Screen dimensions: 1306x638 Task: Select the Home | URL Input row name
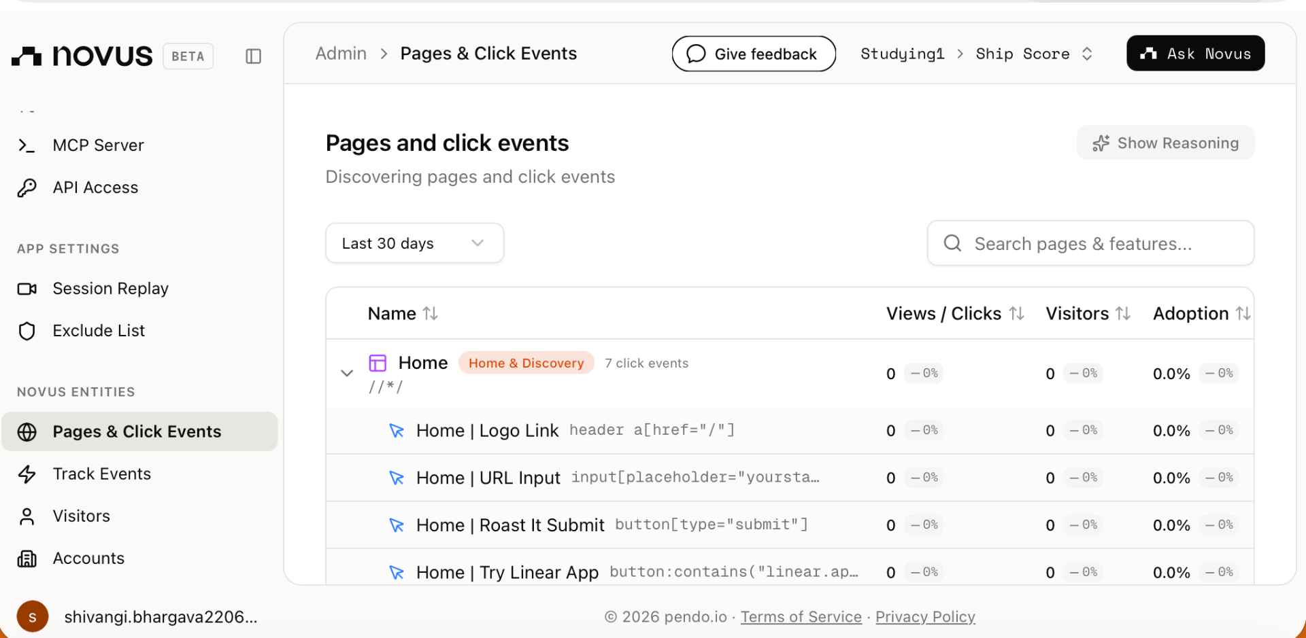point(488,478)
